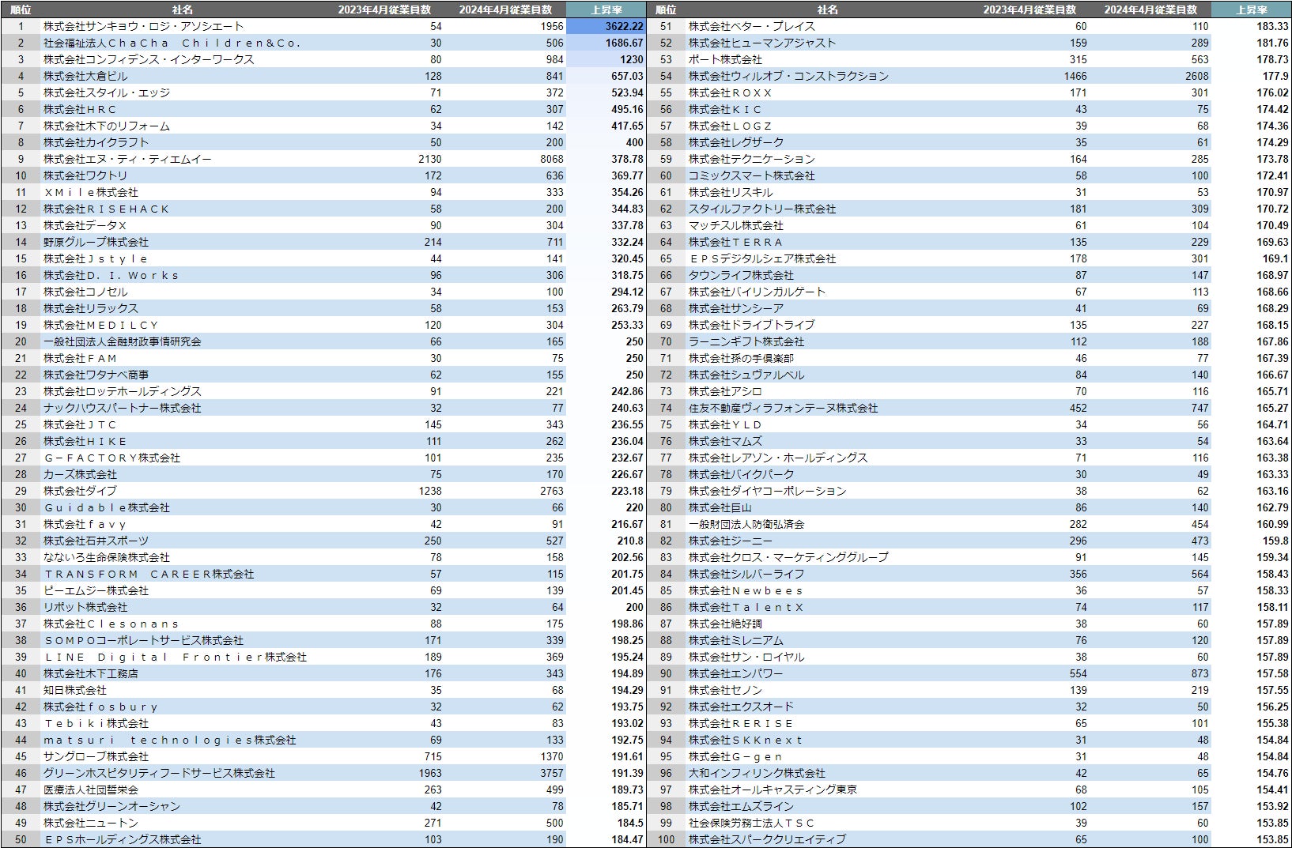Click EPSホールディングス株式会社 company name
This screenshot has width=1292, height=848.
[x=123, y=839]
